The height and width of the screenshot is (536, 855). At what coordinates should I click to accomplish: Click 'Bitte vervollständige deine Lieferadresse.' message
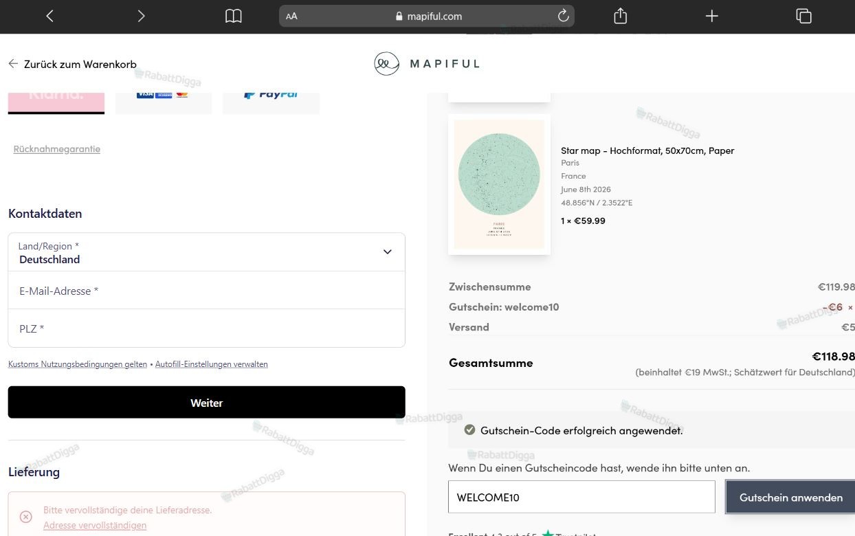click(127, 510)
